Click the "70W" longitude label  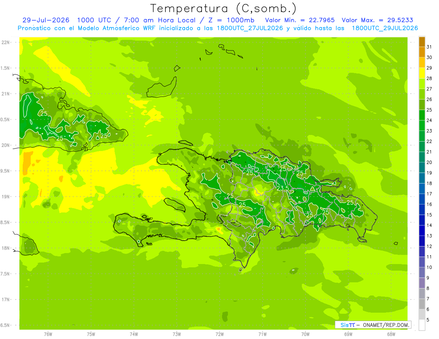[x=305, y=334]
